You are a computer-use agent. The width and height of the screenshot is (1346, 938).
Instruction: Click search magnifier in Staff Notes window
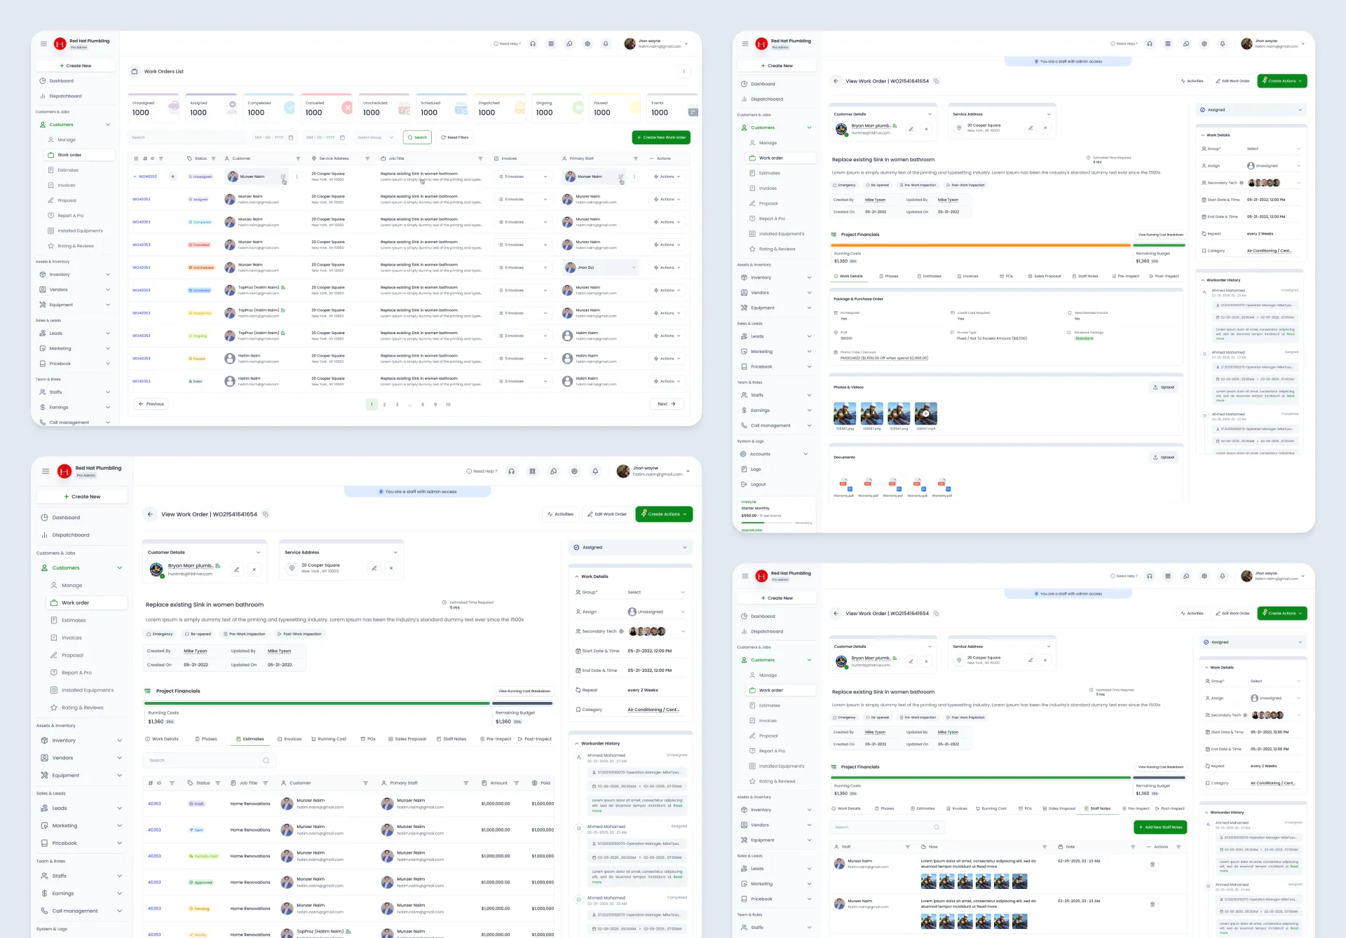point(936,827)
